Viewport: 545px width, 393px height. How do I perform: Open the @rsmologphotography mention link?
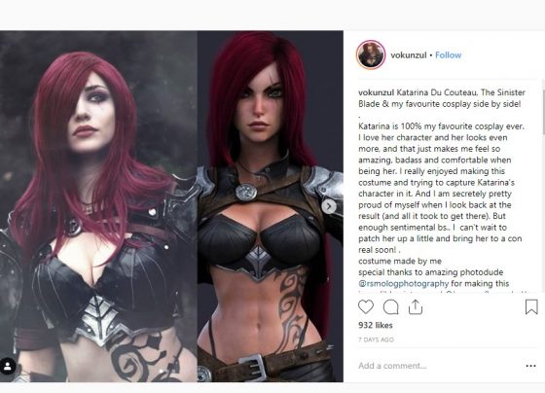tap(404, 283)
